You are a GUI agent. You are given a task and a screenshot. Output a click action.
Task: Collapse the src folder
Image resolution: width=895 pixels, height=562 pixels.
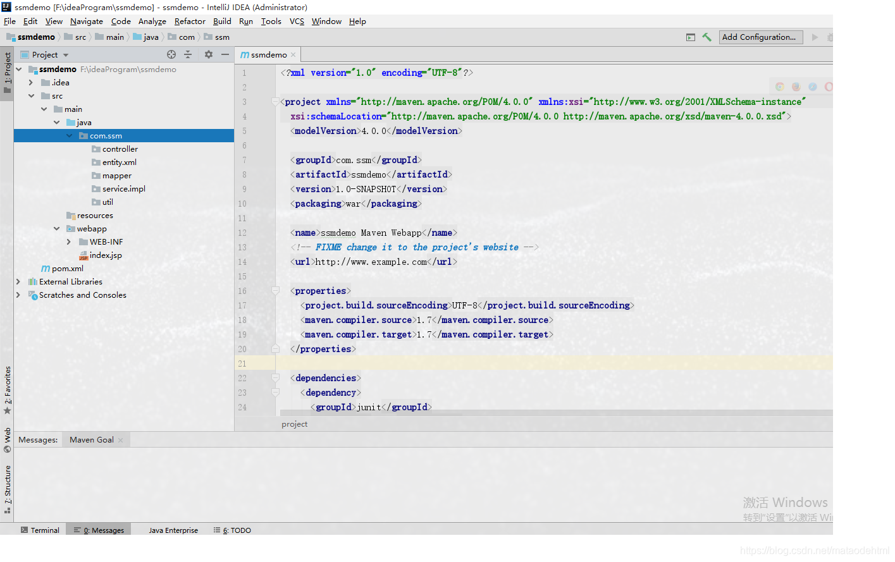pos(31,96)
